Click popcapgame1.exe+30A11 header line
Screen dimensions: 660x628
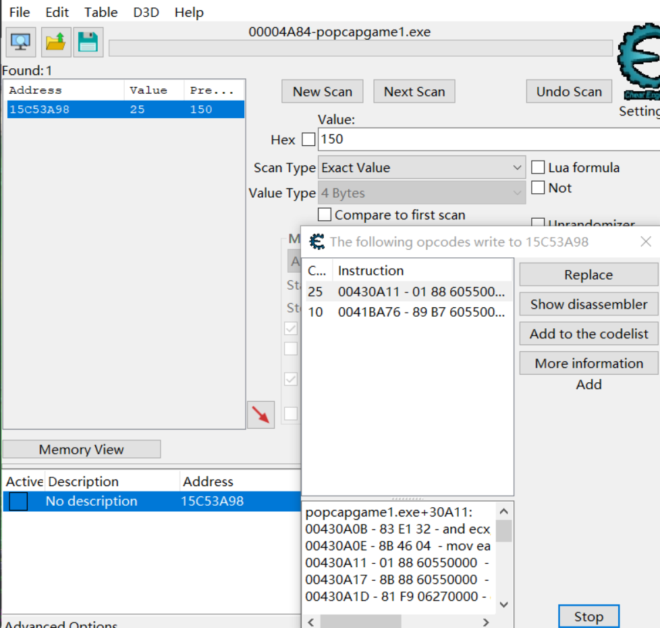click(389, 512)
